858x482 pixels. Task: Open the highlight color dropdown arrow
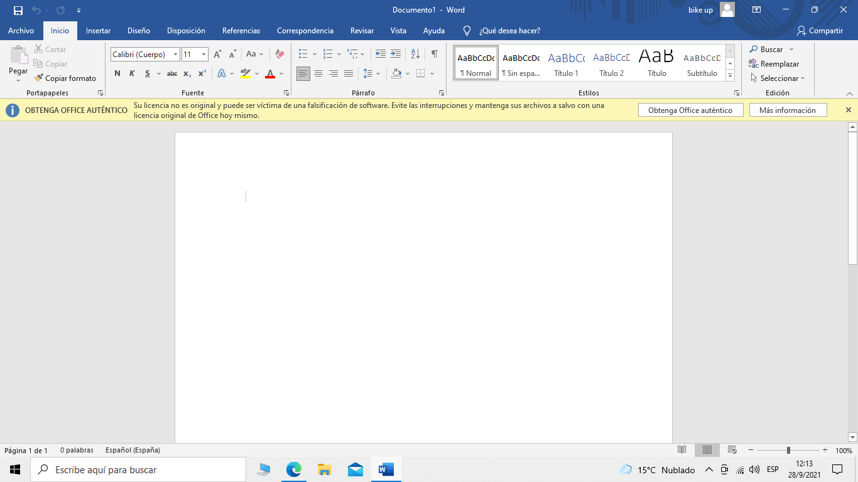point(257,73)
